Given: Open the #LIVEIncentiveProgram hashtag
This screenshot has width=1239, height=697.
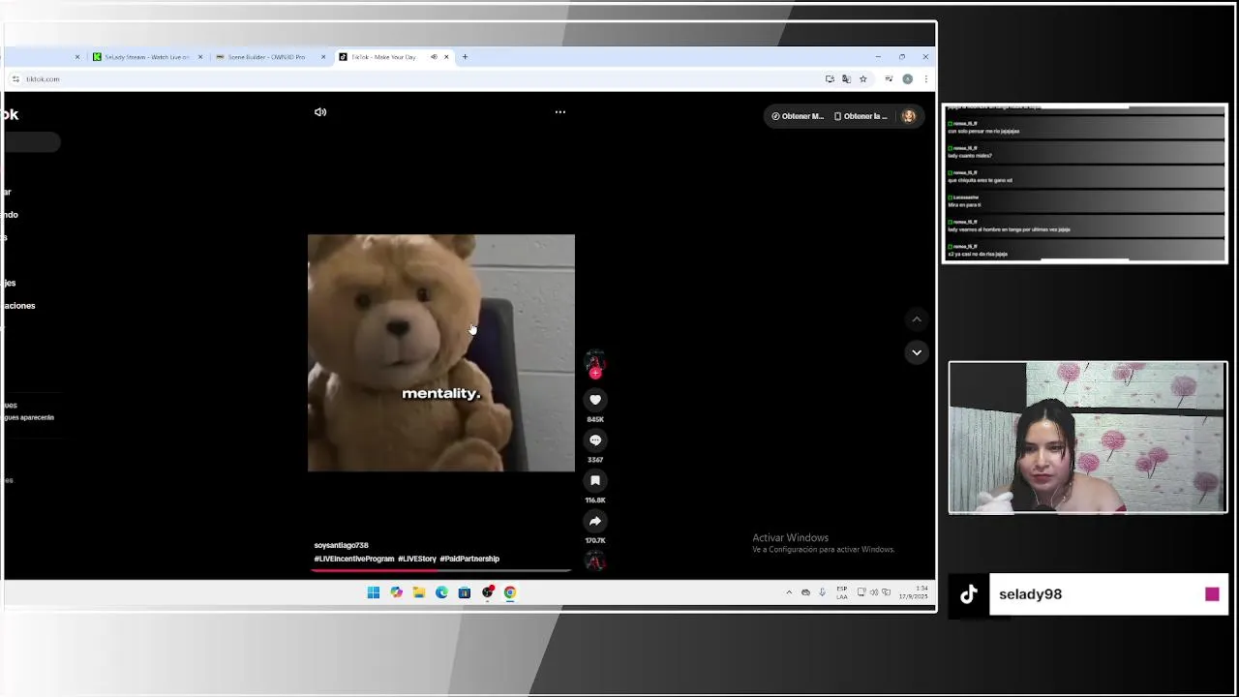Looking at the screenshot, I should (354, 560).
